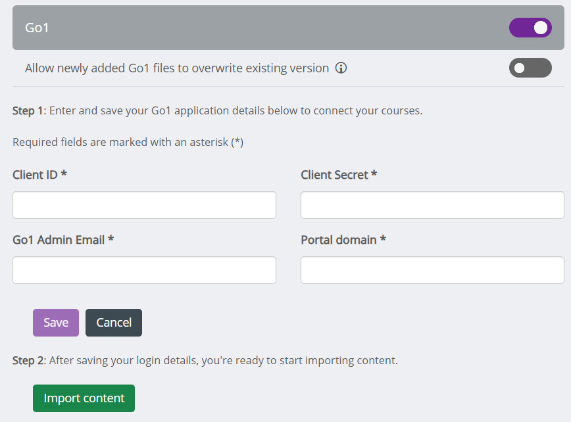Click the Client ID label
The image size is (571, 422).
click(x=40, y=175)
